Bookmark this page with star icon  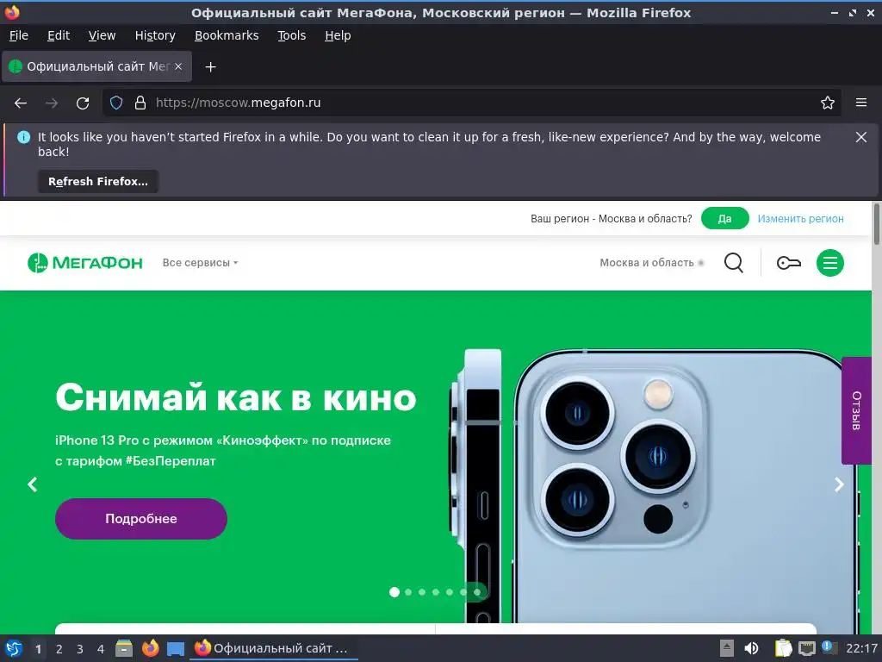tap(828, 103)
